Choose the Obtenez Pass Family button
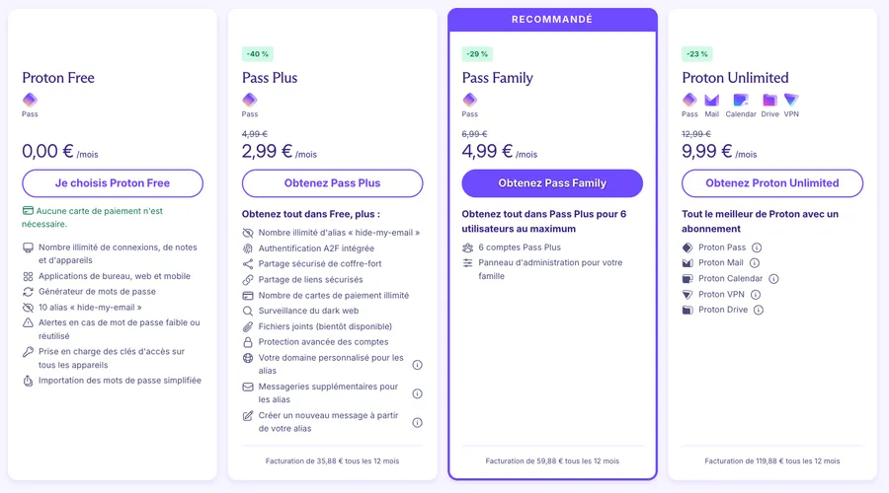 click(x=552, y=183)
